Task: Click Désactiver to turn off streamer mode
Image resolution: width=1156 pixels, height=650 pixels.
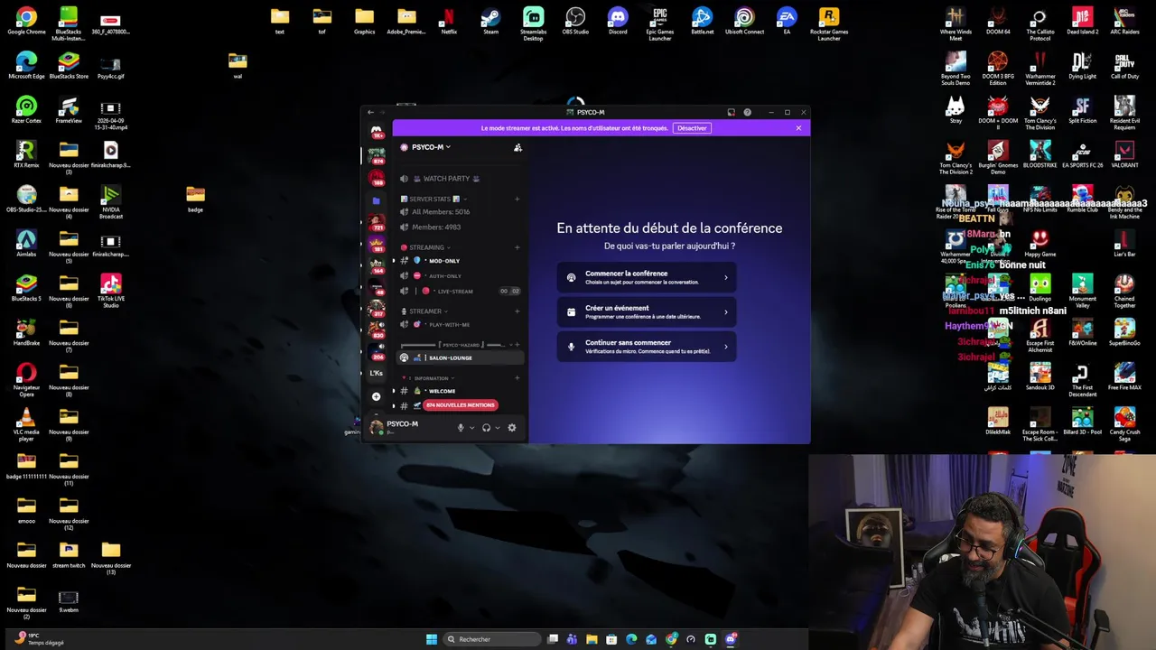Action: [692, 128]
